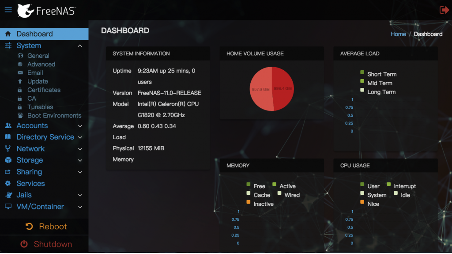
Task: Click the VM/Container monitor icon
Action: 8,206
